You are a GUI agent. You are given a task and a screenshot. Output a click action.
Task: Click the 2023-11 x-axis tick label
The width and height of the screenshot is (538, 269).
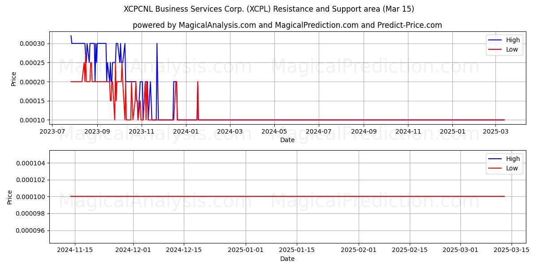point(142,131)
